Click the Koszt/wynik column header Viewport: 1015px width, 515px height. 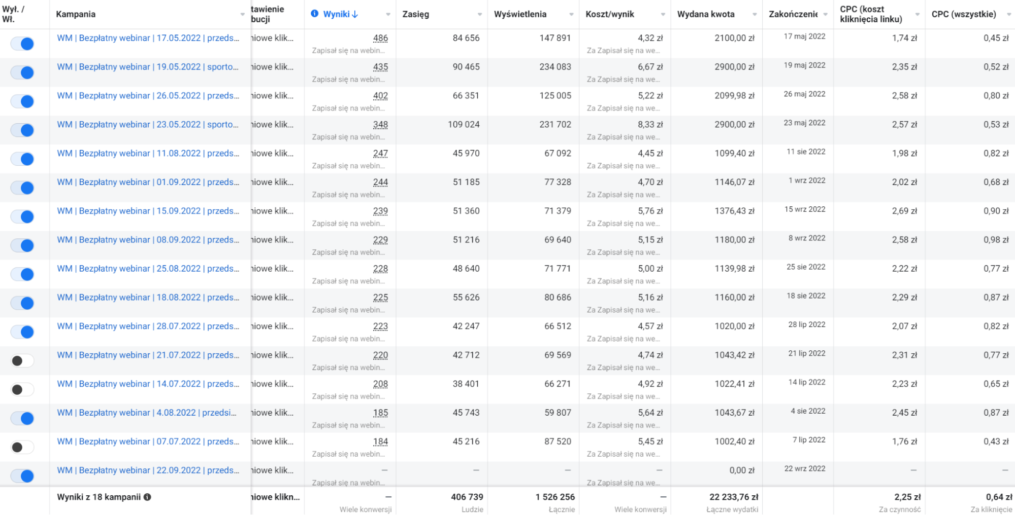(609, 14)
